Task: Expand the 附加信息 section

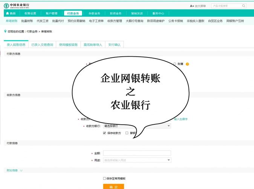Action: 14,170
